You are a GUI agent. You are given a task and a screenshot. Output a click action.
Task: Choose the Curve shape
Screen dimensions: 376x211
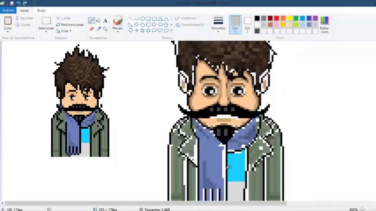137,19
